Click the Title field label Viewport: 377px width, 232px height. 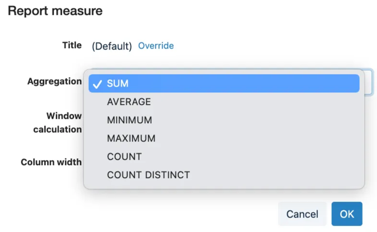click(72, 45)
